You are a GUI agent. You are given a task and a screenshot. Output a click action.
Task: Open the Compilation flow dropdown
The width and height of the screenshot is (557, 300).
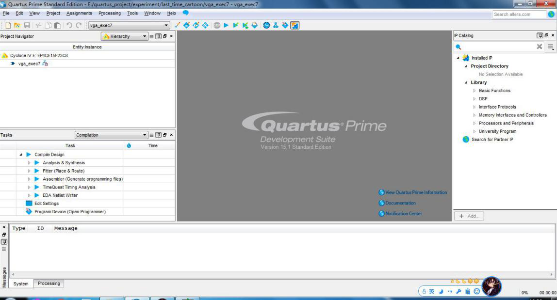click(111, 135)
